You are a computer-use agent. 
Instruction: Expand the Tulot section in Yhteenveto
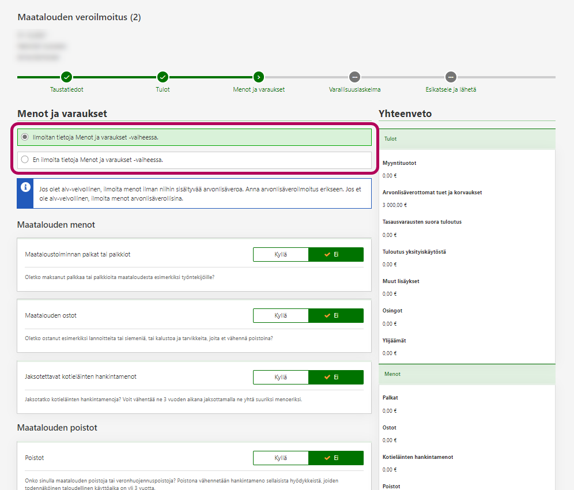click(x=467, y=139)
